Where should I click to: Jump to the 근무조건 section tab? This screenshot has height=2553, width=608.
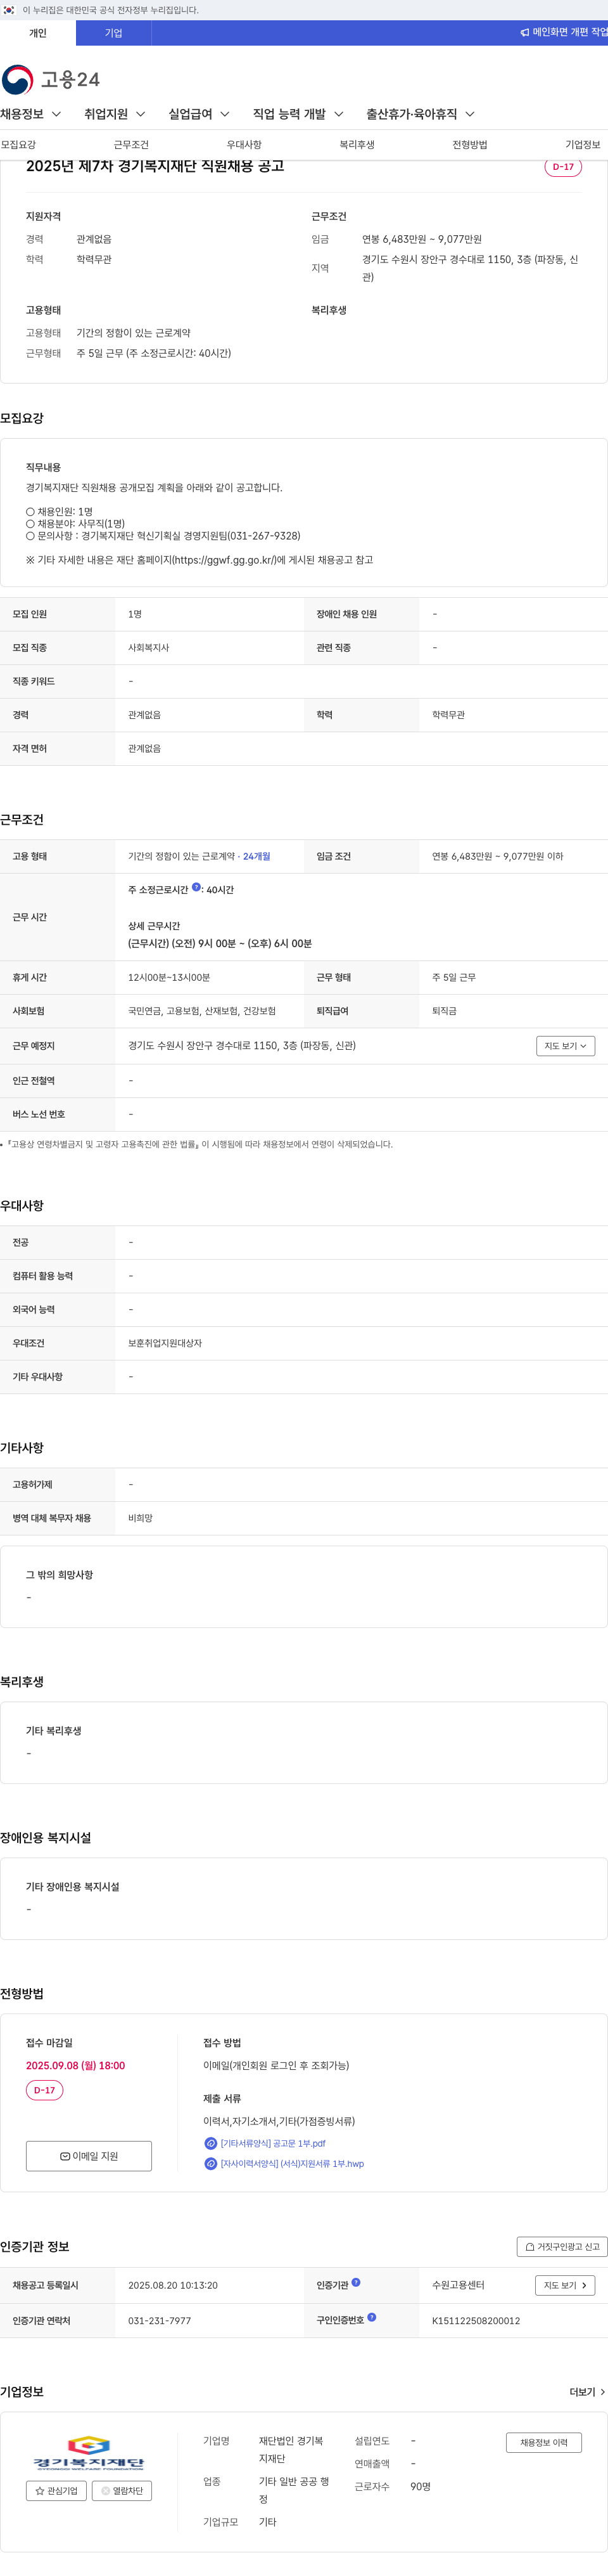tap(130, 145)
